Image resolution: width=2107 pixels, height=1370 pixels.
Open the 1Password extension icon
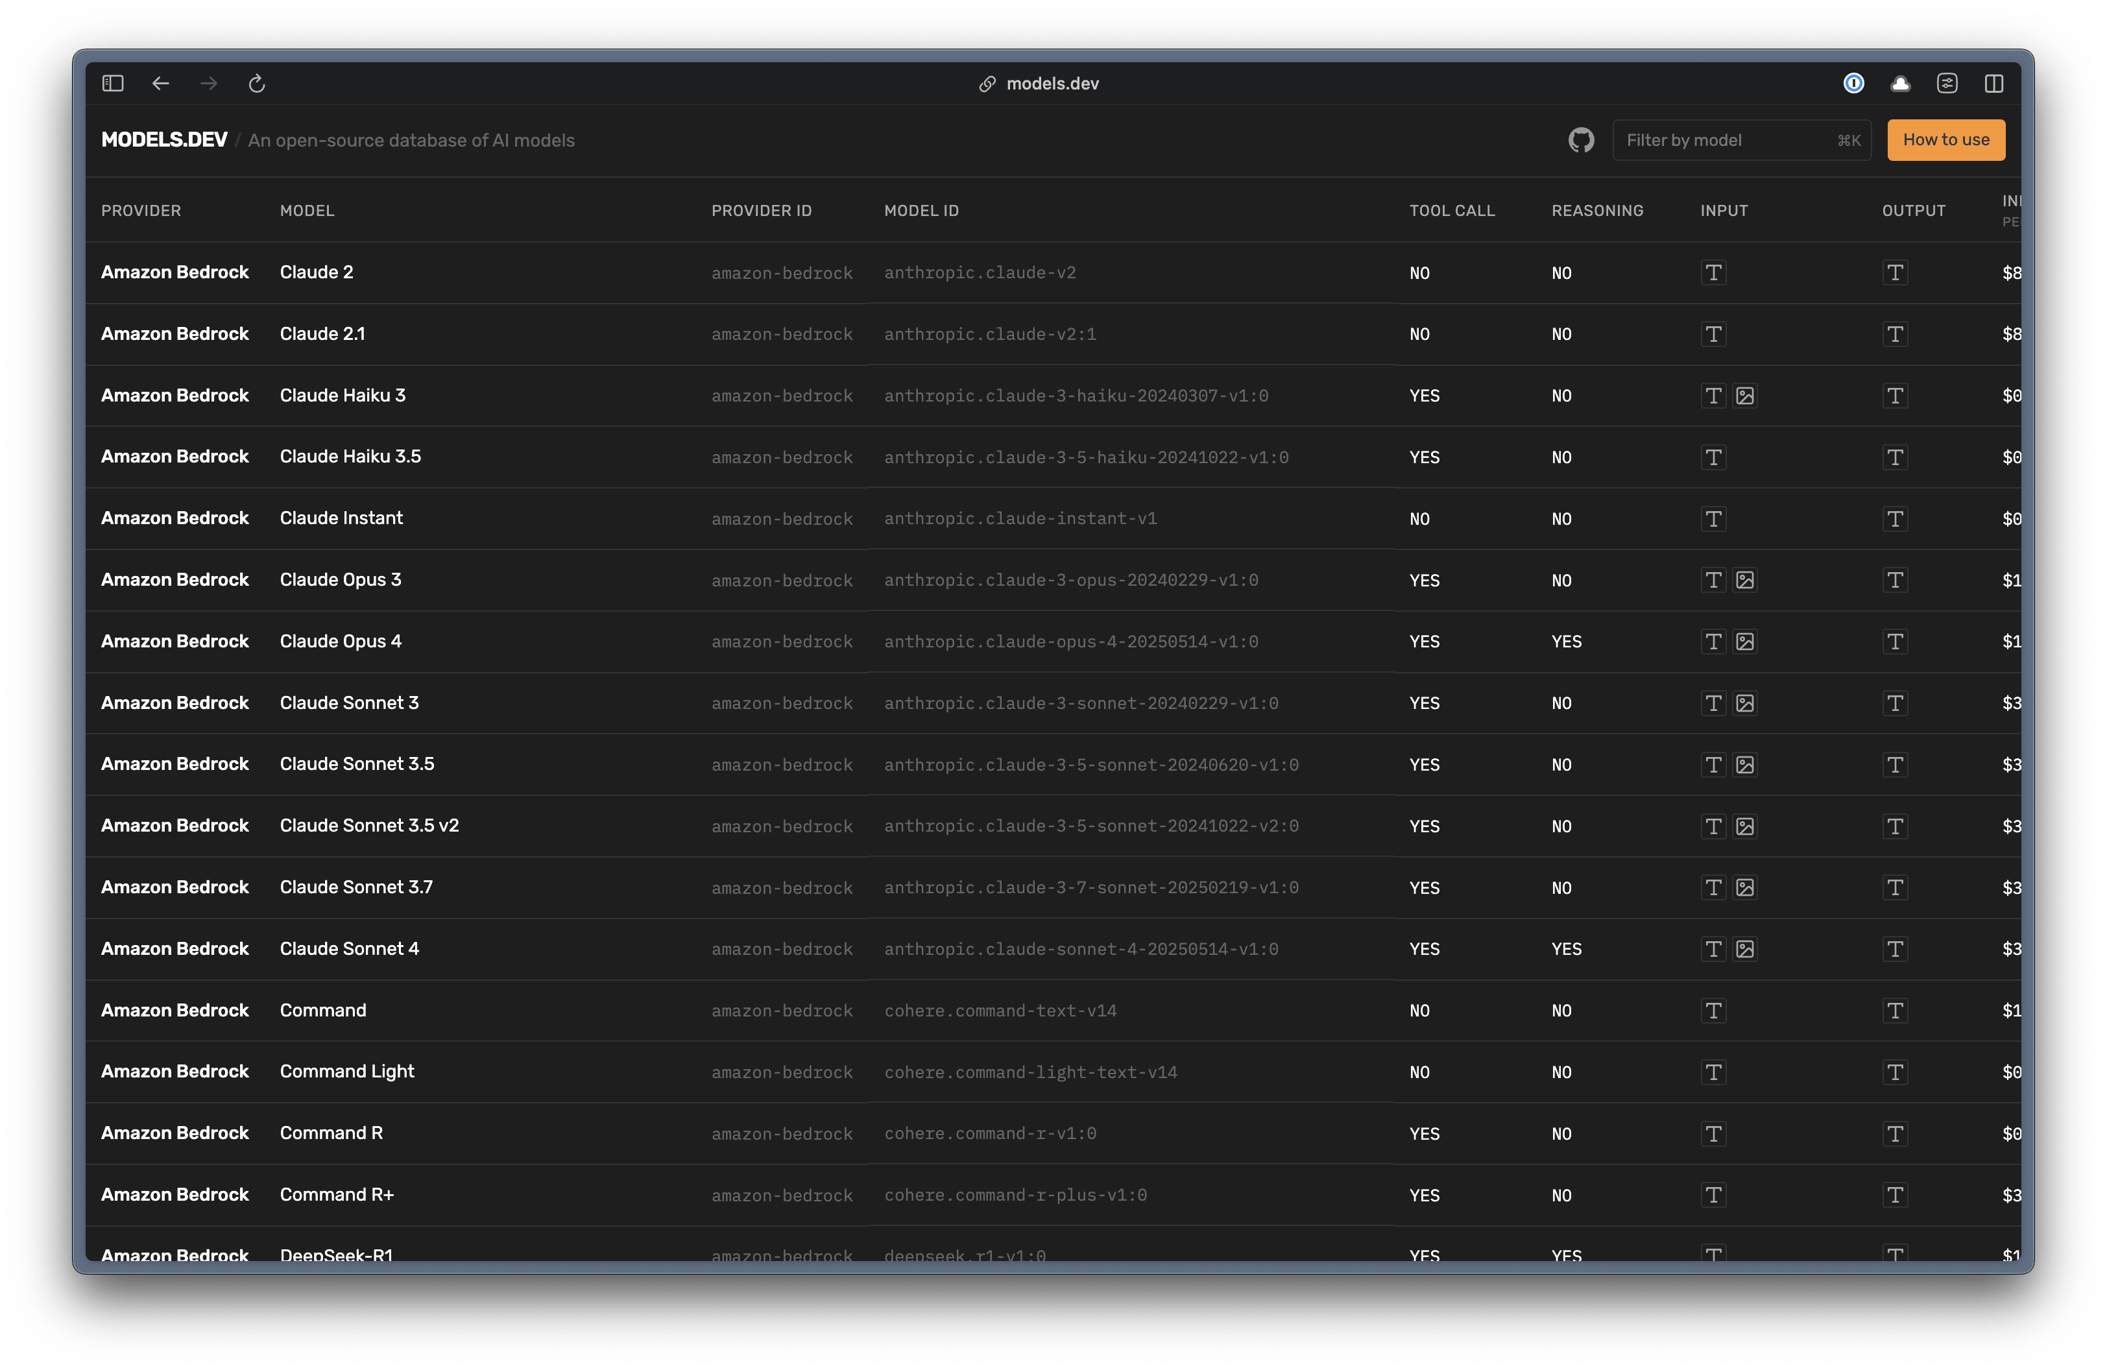(1853, 83)
